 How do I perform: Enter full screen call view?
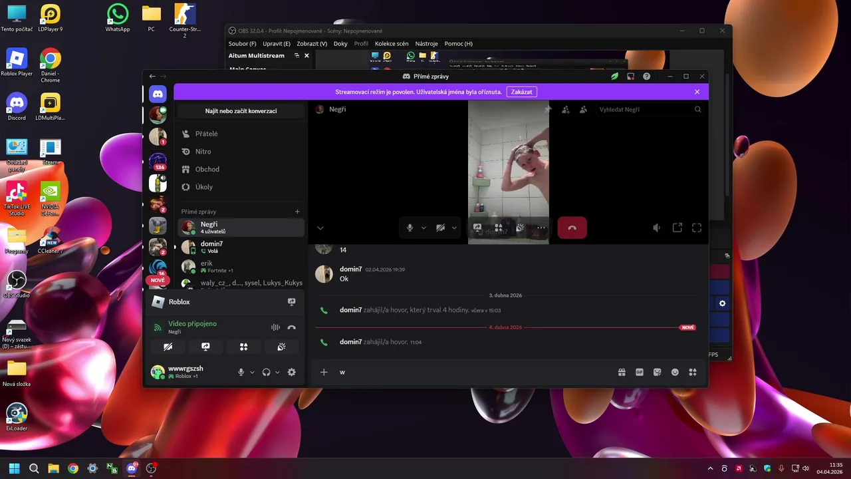coord(697,228)
